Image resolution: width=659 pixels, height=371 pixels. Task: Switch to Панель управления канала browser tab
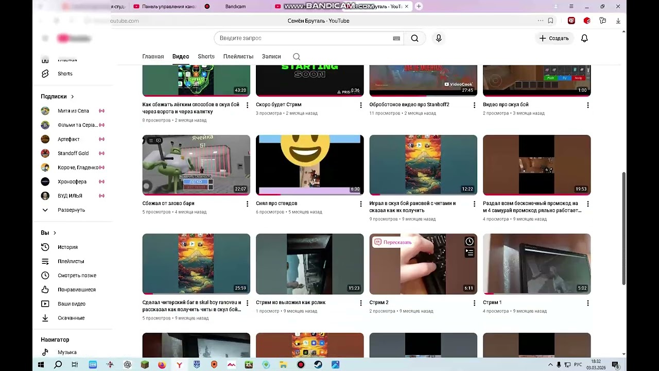click(x=164, y=6)
